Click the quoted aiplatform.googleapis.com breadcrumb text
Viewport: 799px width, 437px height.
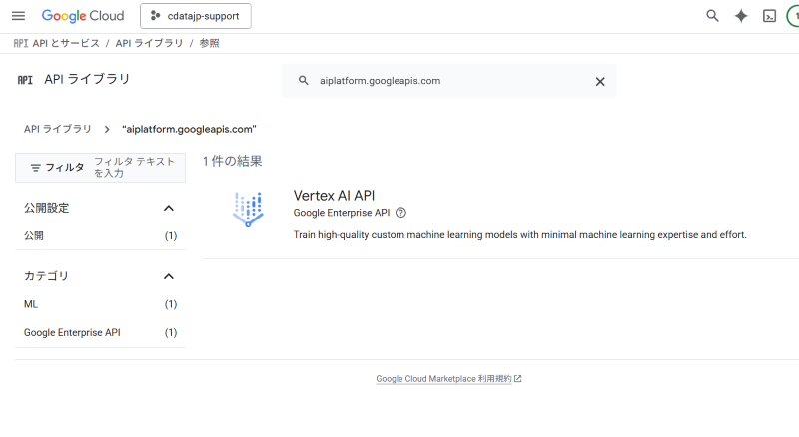189,129
